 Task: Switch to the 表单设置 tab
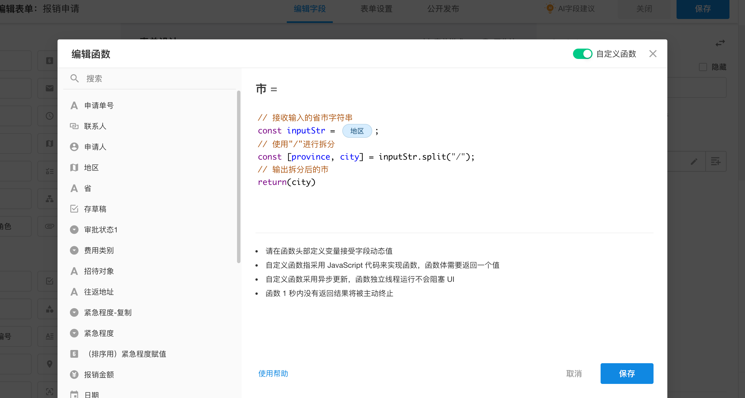click(x=376, y=9)
